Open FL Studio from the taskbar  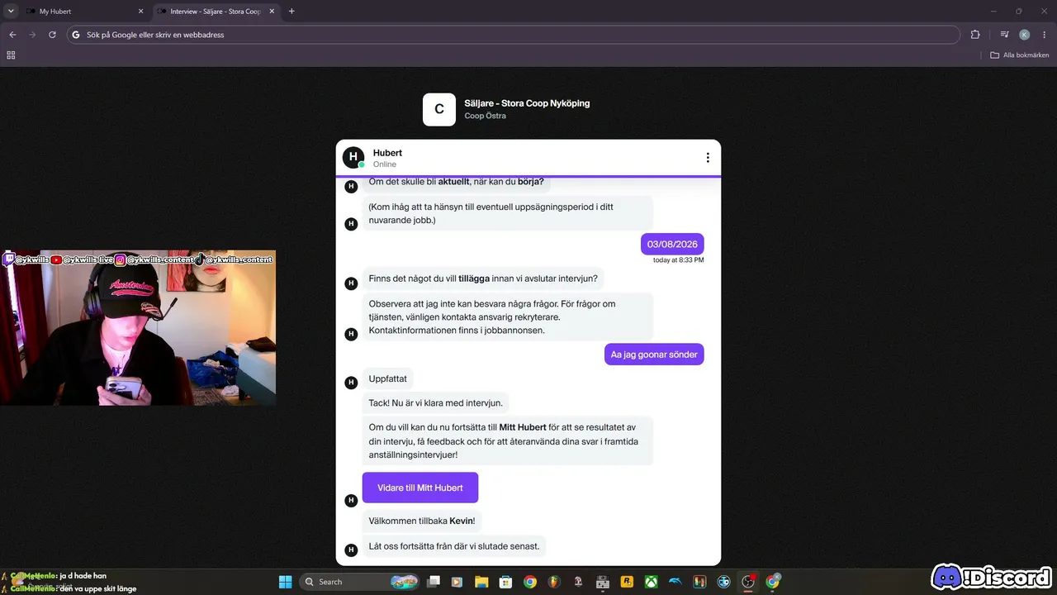(554, 582)
